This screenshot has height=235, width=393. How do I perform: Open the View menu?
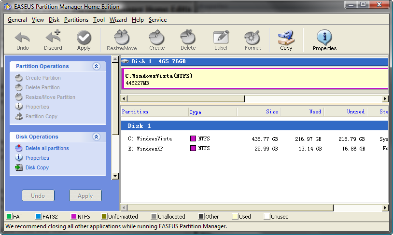38,20
